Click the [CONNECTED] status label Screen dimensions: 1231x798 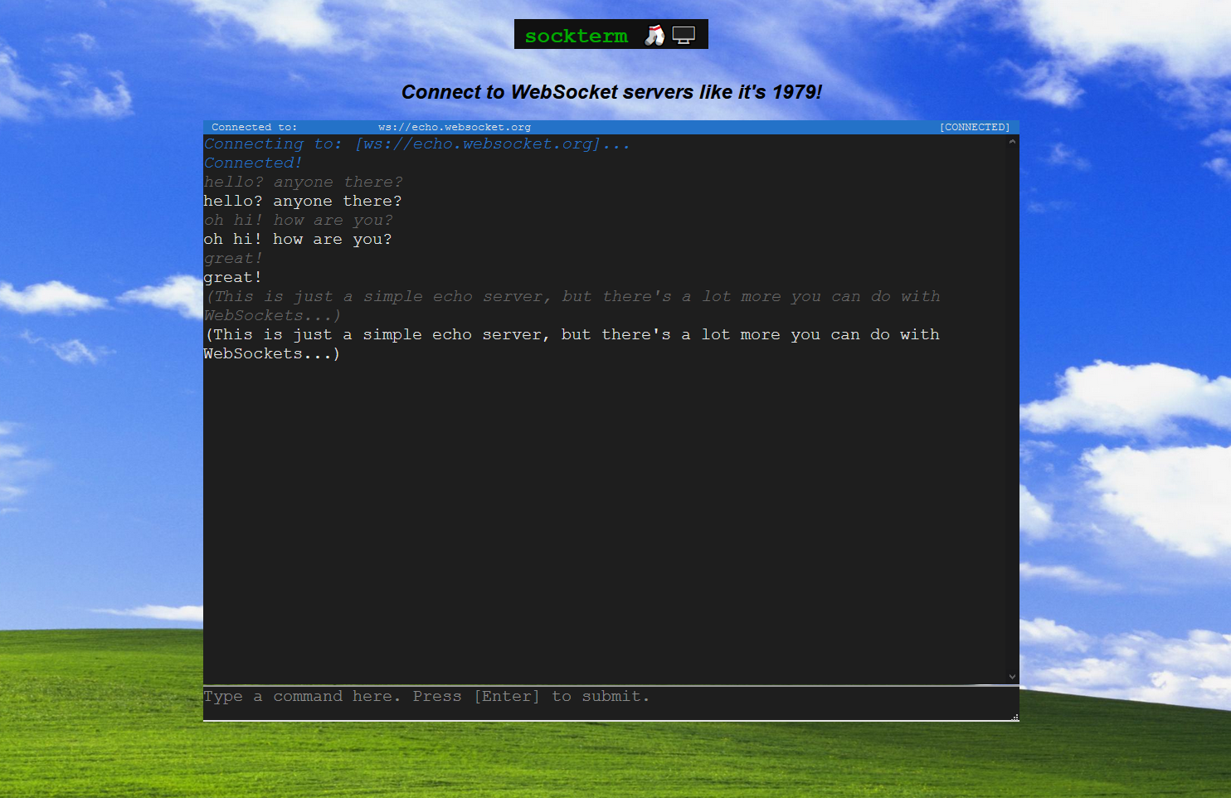coord(975,127)
